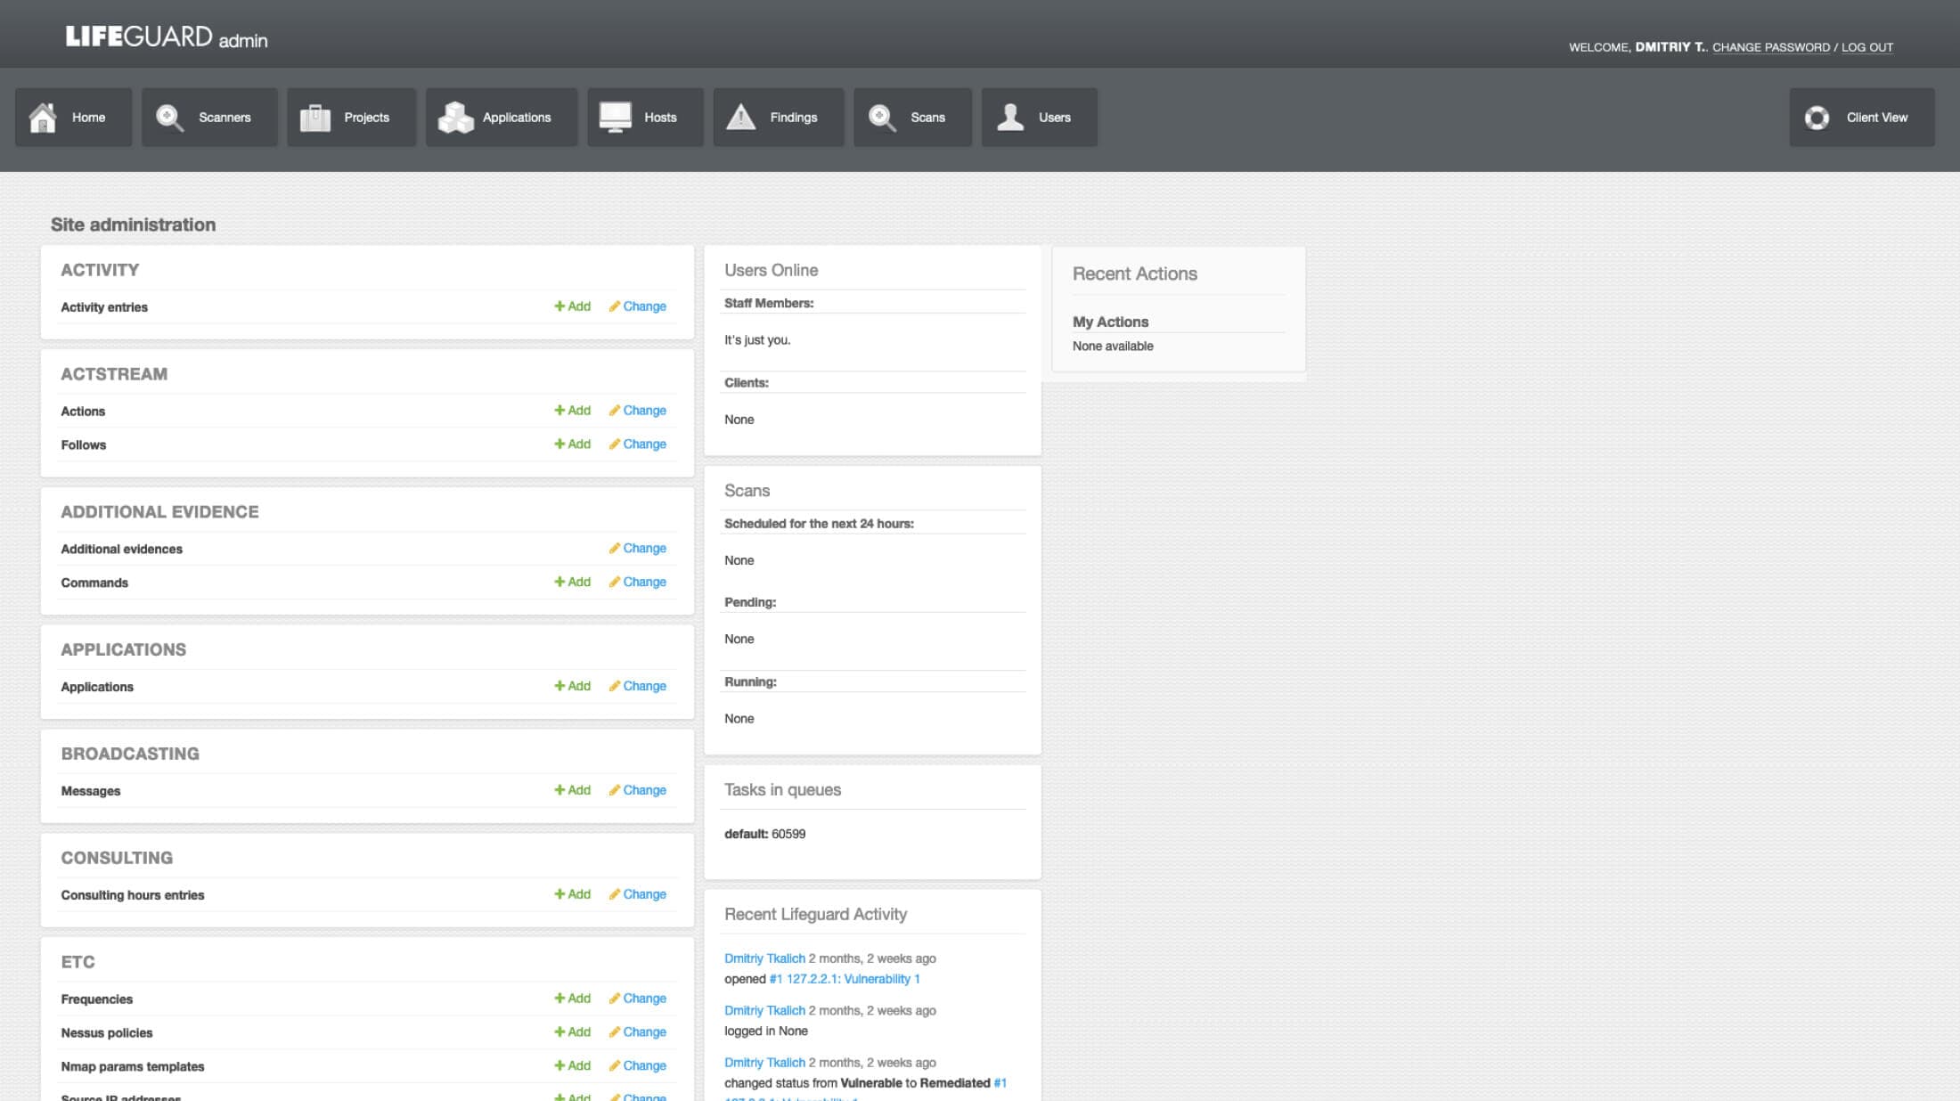Toggle visibility of Commands entry
Screen dimensions: 1960x1101
tap(94, 582)
